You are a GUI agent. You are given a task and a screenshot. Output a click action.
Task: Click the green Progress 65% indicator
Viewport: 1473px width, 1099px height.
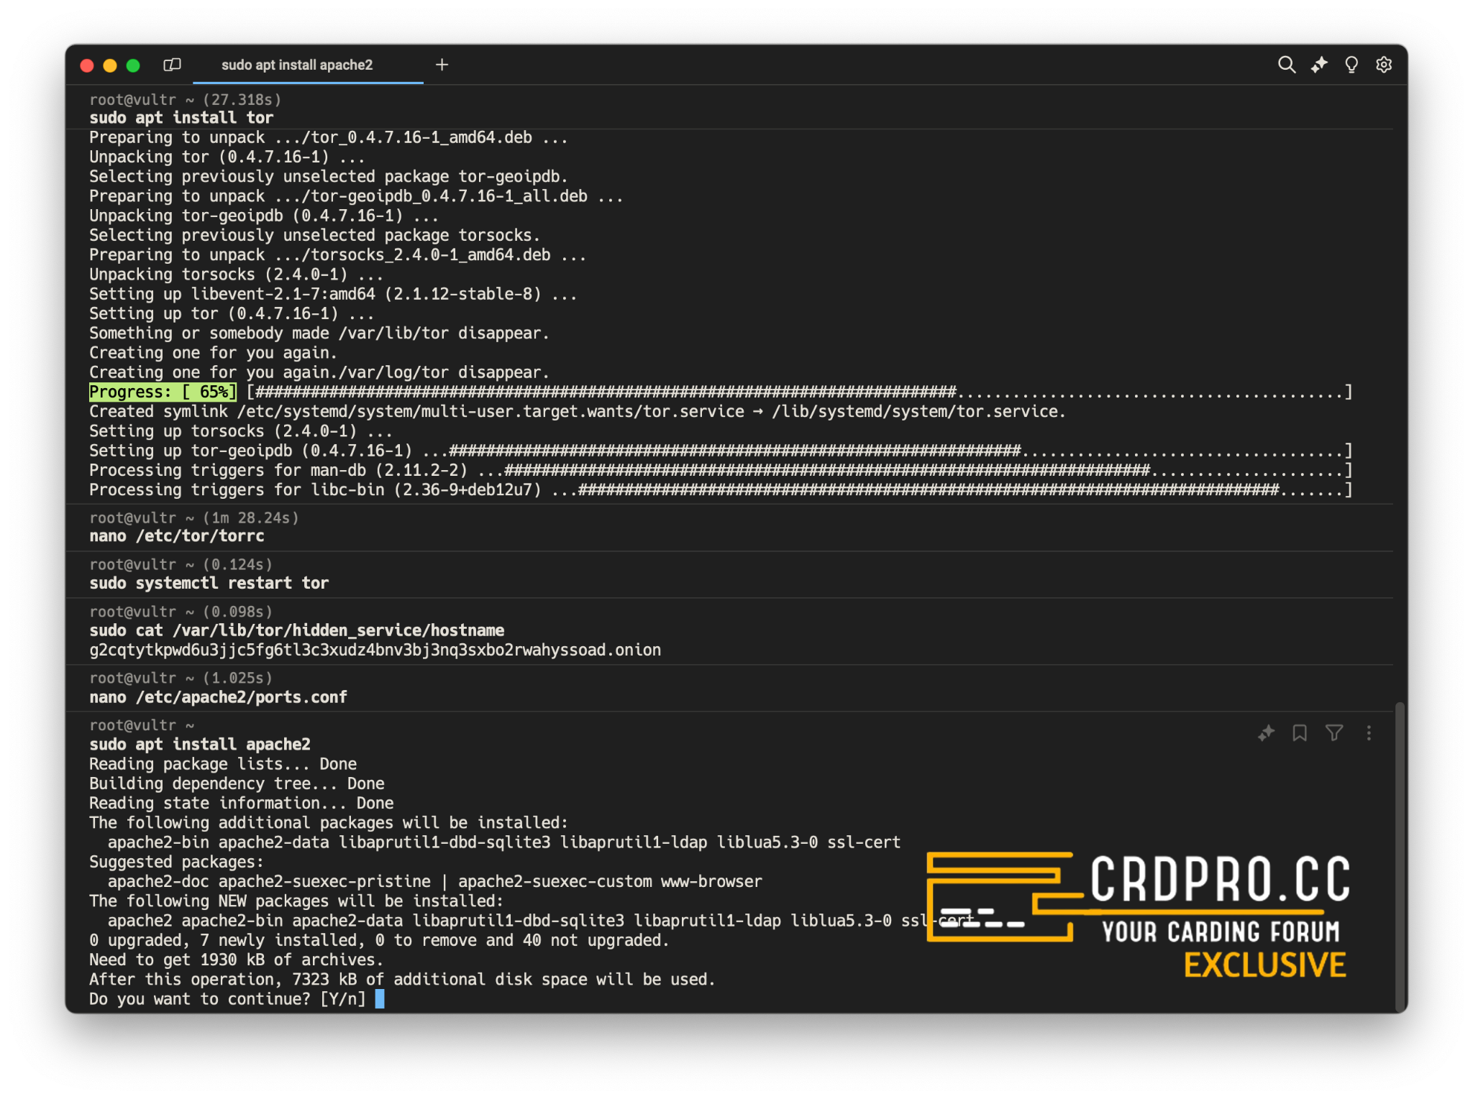(x=162, y=392)
